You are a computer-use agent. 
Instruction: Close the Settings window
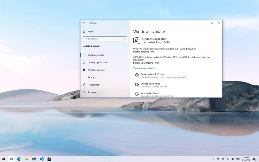[x=219, y=23]
